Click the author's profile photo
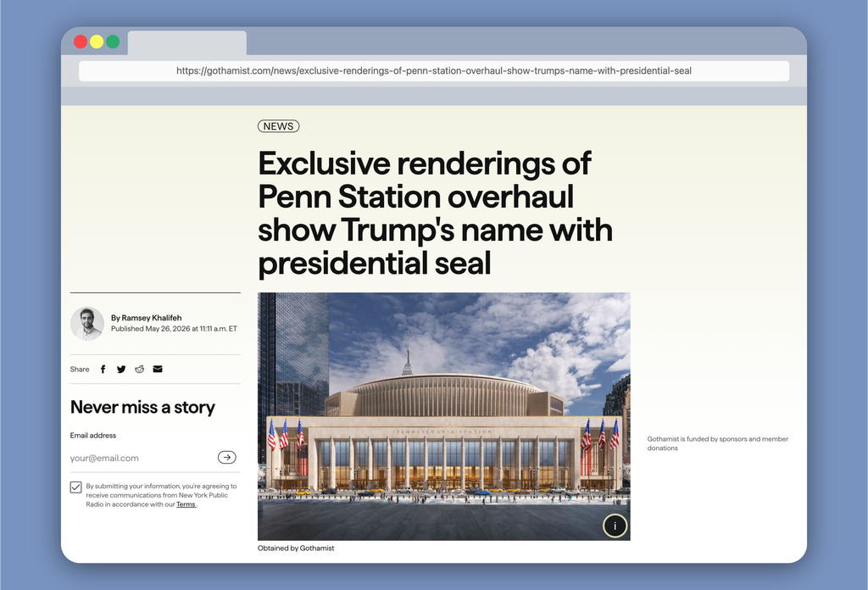Screen dimensions: 868x590 pos(87,323)
